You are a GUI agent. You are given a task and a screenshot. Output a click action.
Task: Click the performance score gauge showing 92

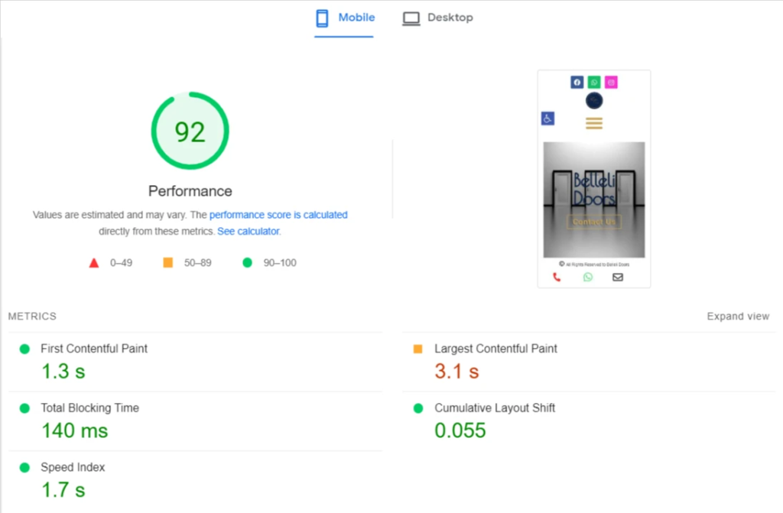click(x=190, y=131)
